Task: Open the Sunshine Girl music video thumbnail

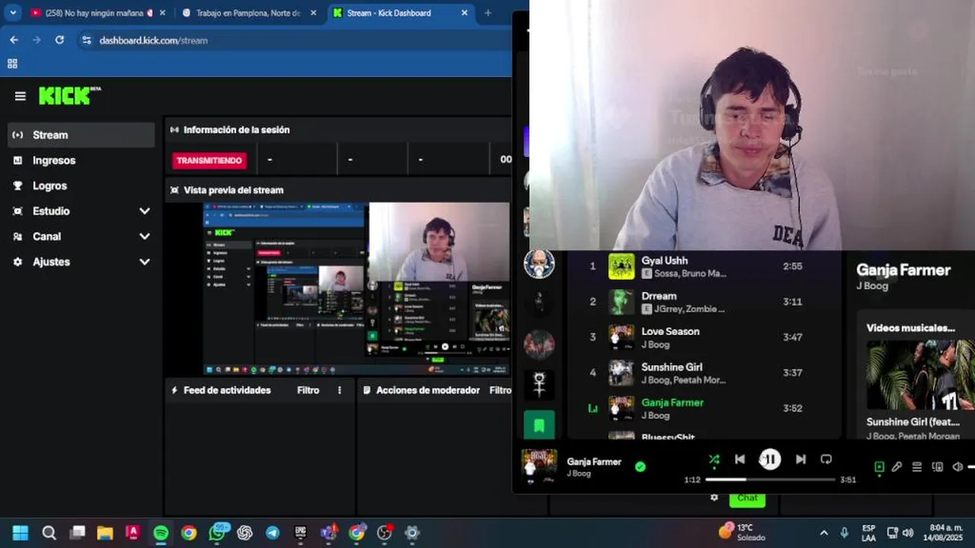Action: [919, 375]
